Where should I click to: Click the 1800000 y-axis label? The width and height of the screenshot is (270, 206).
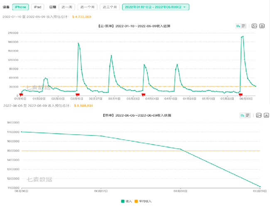pyautogui.click(x=13, y=123)
